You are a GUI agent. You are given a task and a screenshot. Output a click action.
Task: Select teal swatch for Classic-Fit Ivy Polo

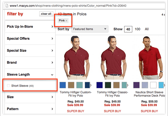pyautogui.click(x=124, y=85)
